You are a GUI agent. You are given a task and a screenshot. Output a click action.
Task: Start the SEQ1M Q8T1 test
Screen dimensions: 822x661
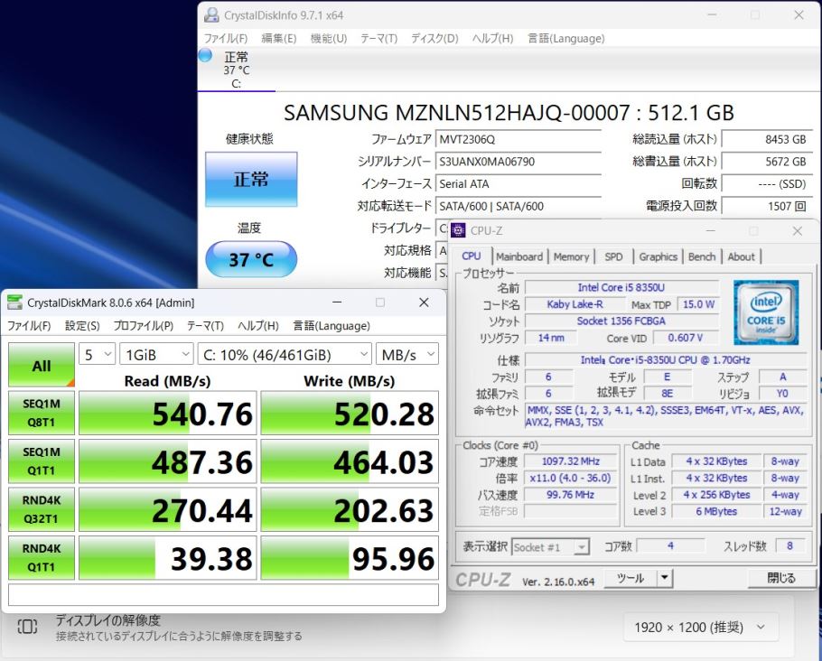tap(42, 413)
